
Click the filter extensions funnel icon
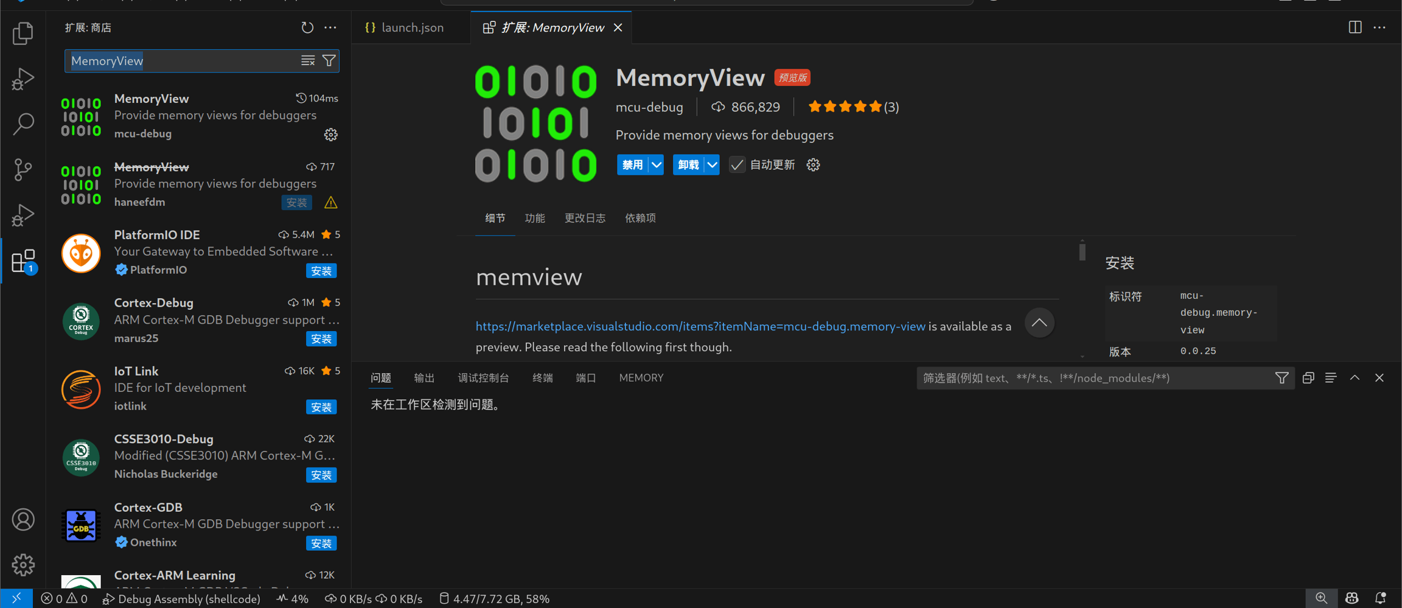click(329, 61)
